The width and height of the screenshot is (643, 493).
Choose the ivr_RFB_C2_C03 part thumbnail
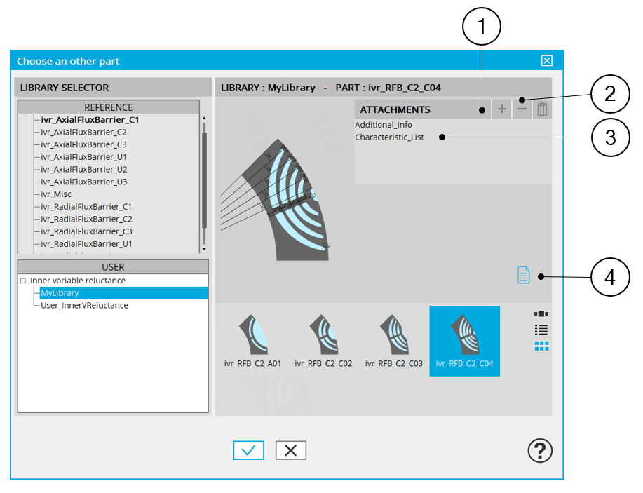(393, 341)
